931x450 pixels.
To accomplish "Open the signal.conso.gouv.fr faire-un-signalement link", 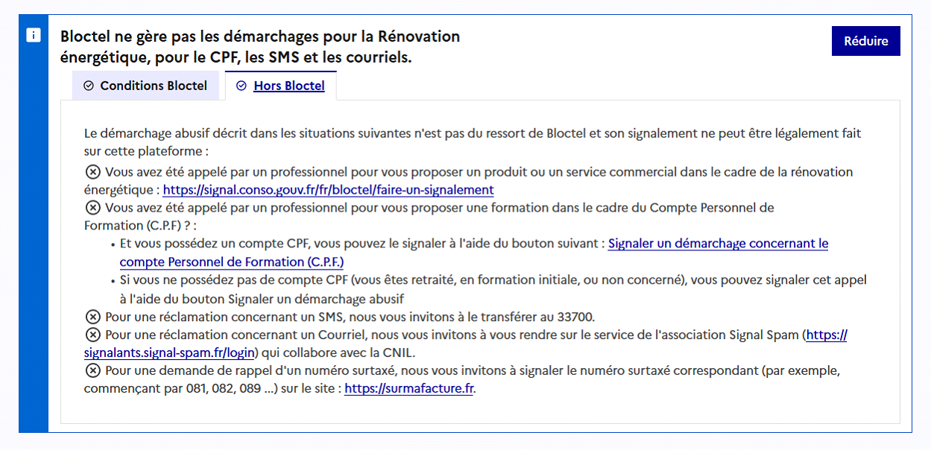I will pyautogui.click(x=328, y=190).
